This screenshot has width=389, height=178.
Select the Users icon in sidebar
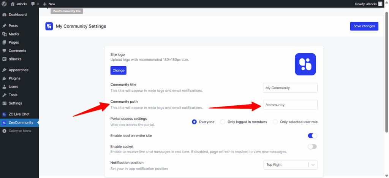pyautogui.click(x=4, y=87)
